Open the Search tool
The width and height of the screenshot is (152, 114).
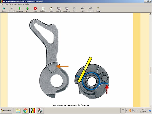click(x=59, y=10)
